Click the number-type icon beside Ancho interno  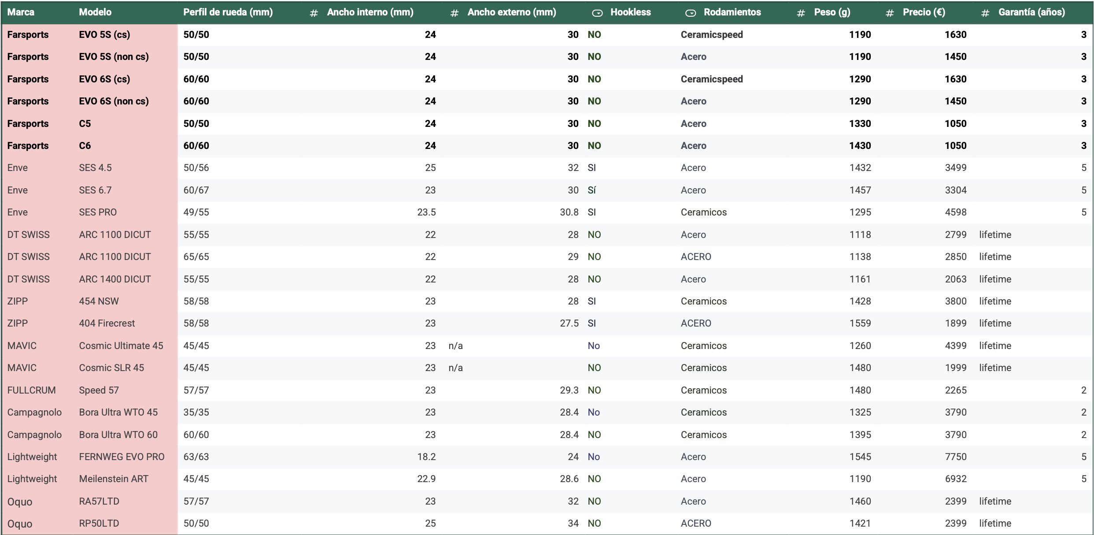314,13
